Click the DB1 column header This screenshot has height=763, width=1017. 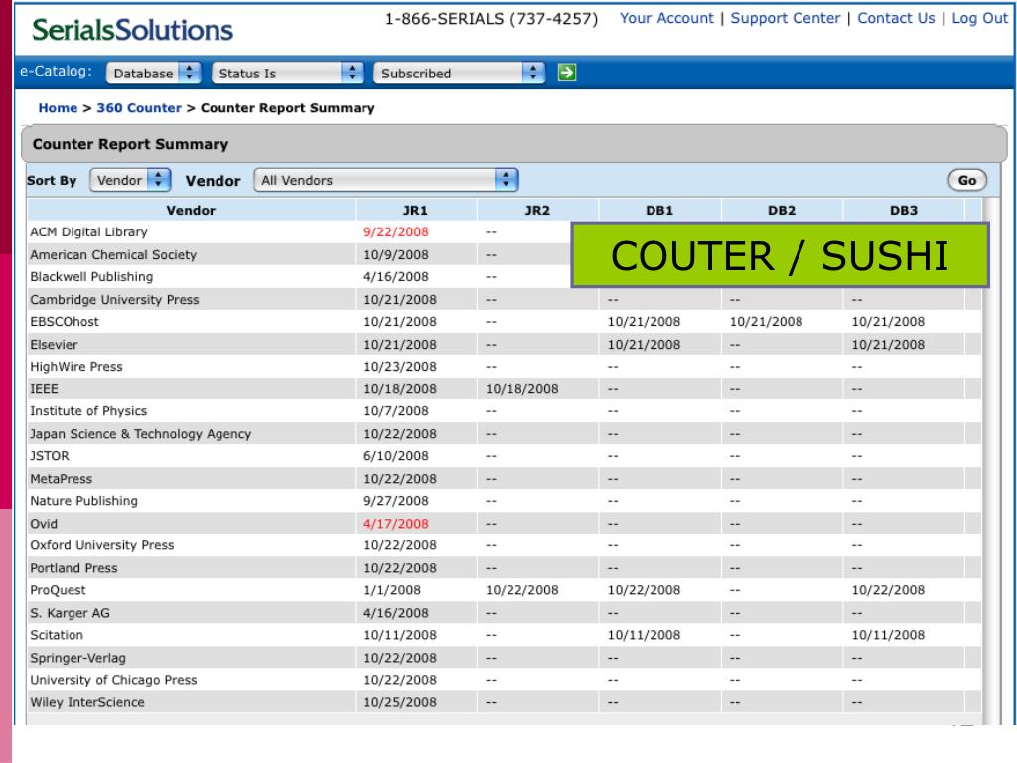[x=659, y=210]
